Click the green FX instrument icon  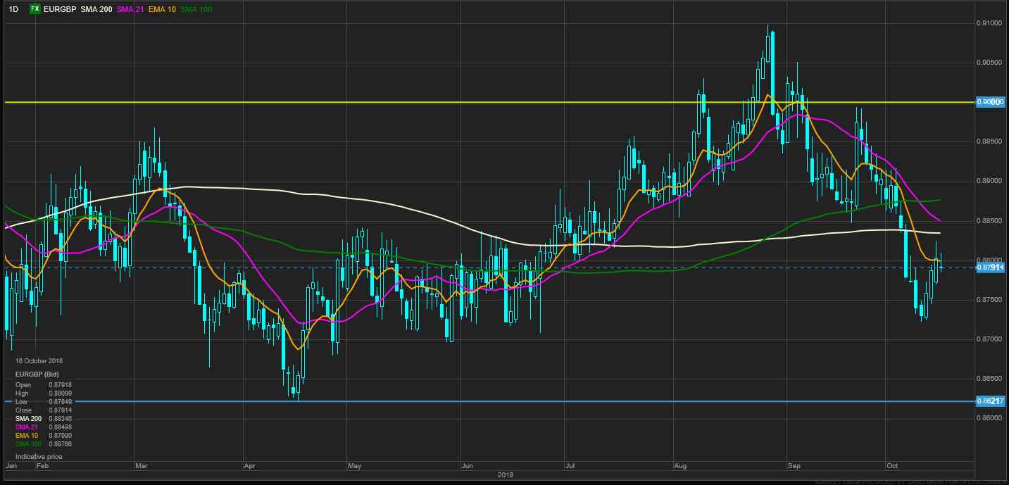(34, 9)
